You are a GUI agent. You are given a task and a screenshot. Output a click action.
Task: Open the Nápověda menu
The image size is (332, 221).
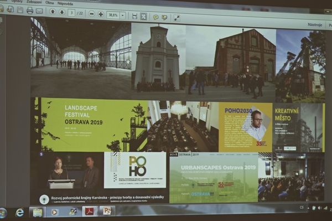coord(65,3)
